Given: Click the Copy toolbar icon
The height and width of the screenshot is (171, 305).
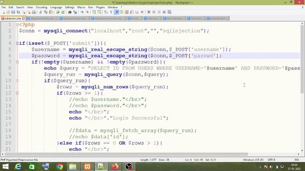Looking at the screenshot, I should pos(46,12).
